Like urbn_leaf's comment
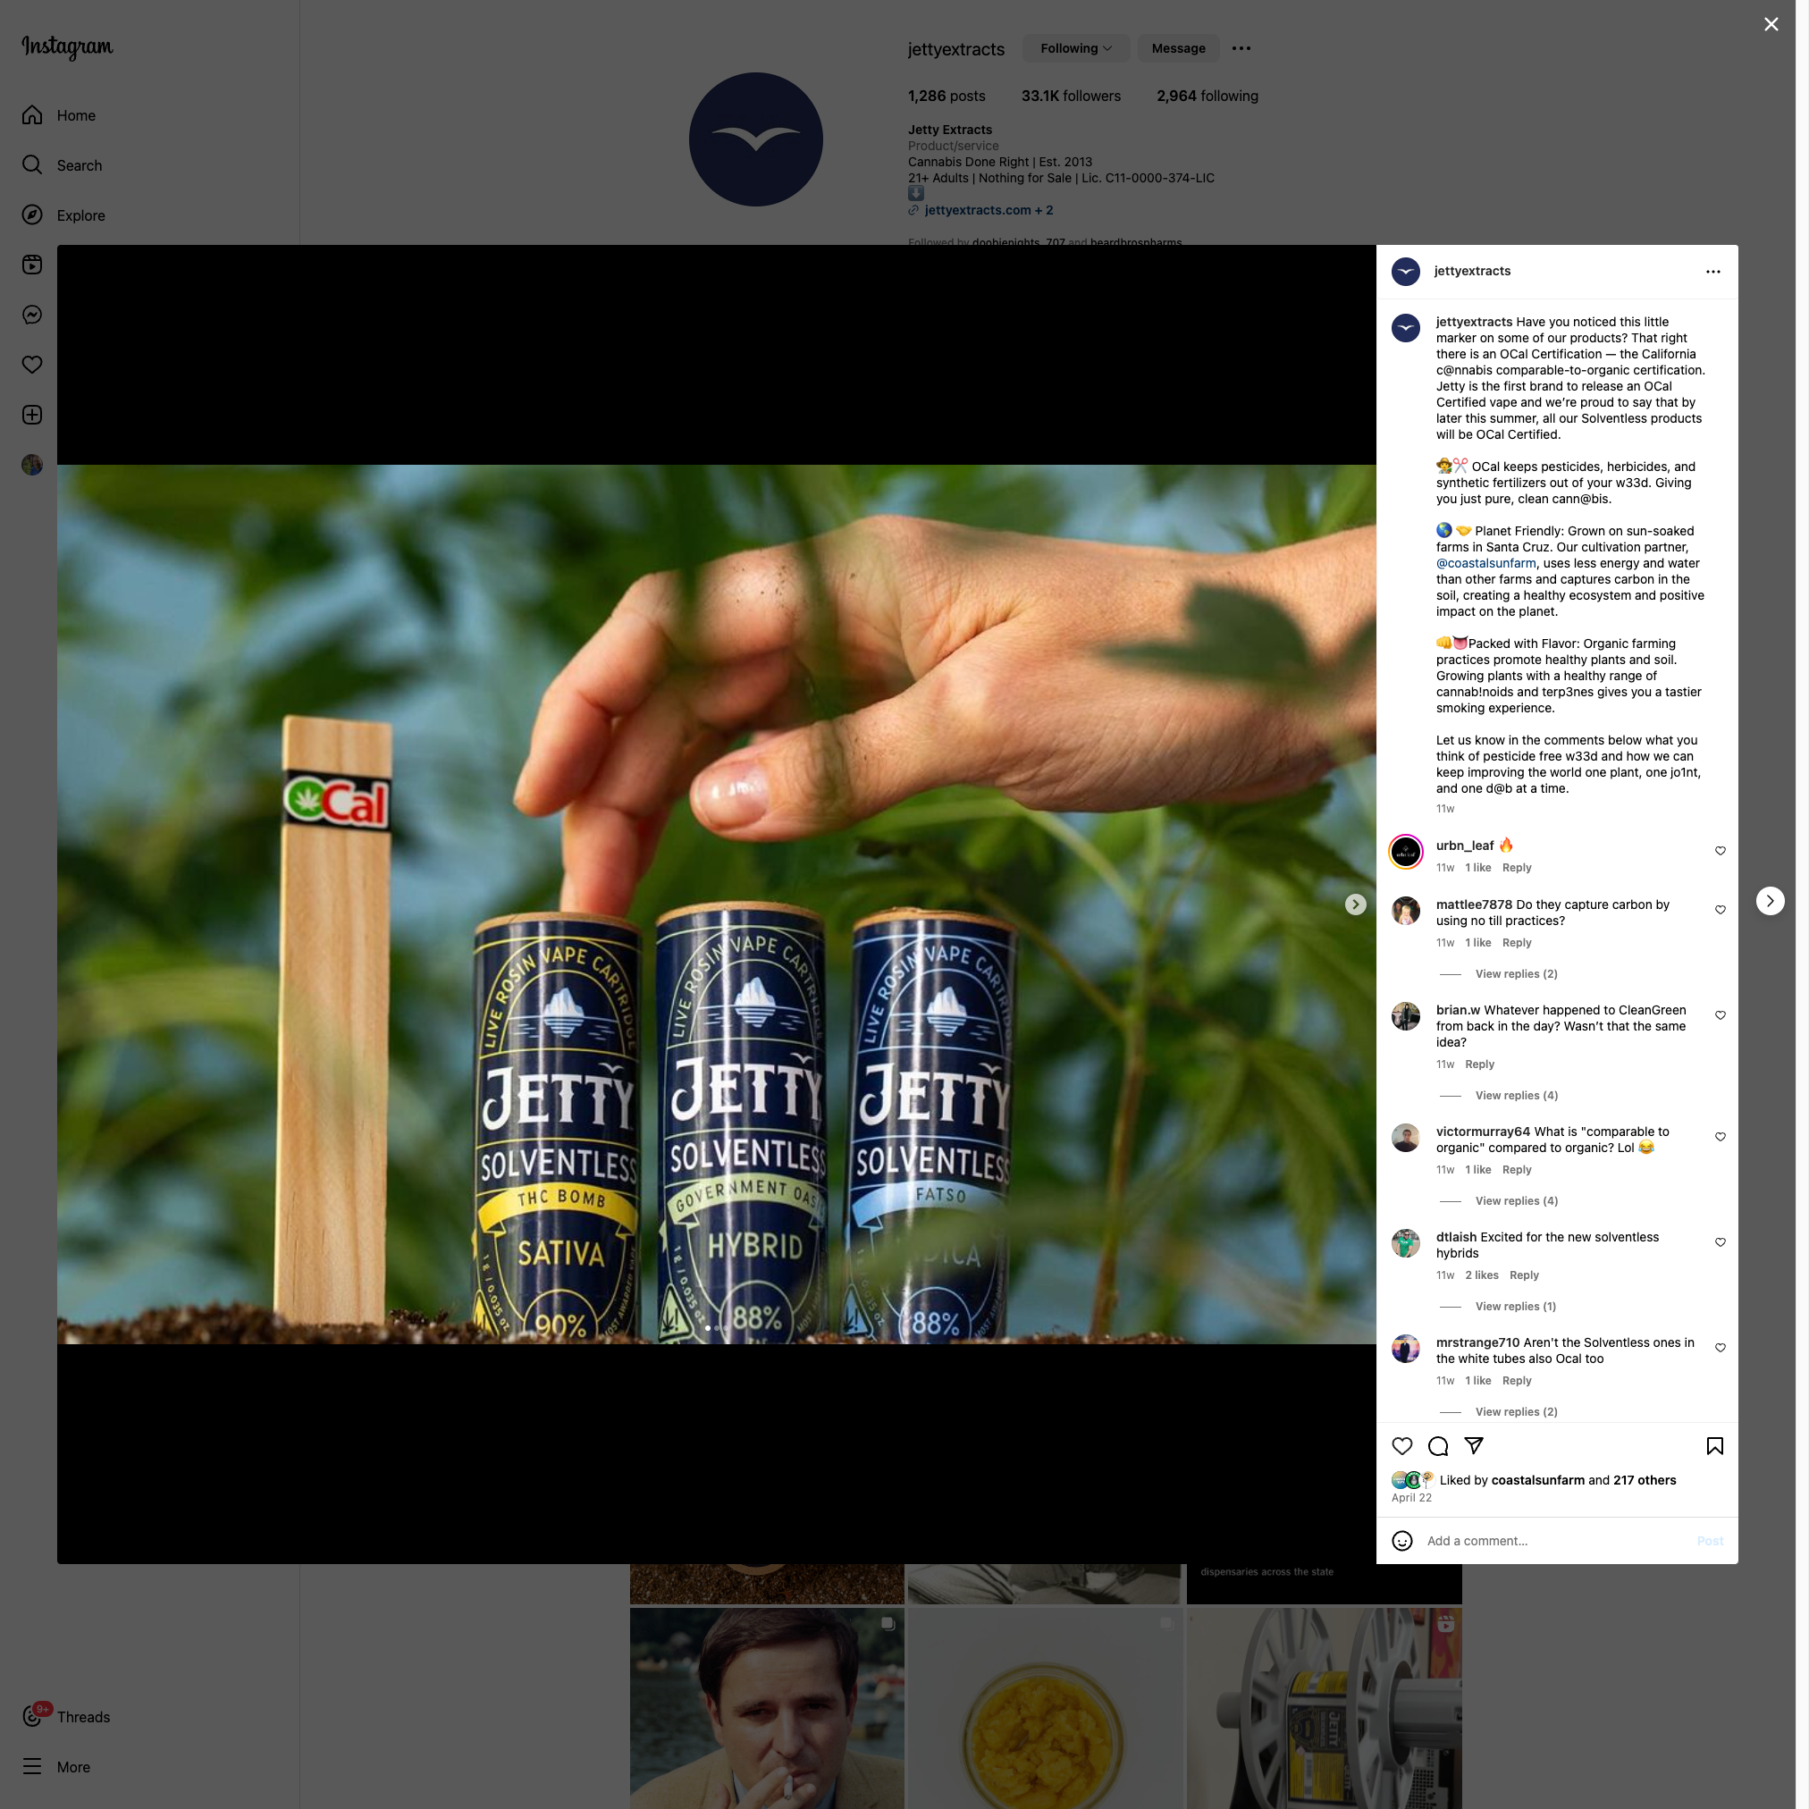1809x1809 pixels. 1720,850
